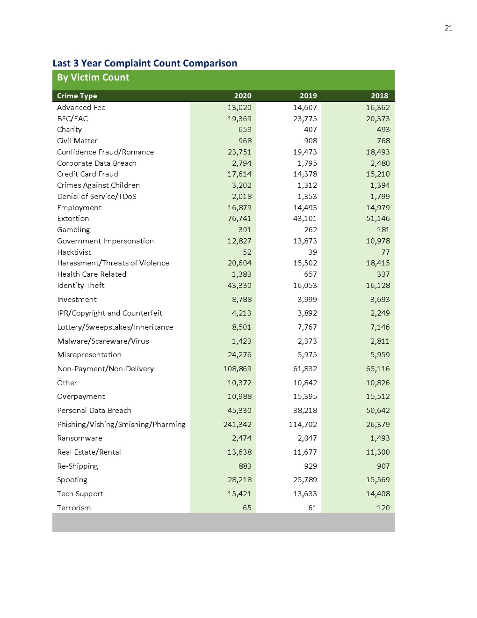Click the page number 21

pos(448,28)
